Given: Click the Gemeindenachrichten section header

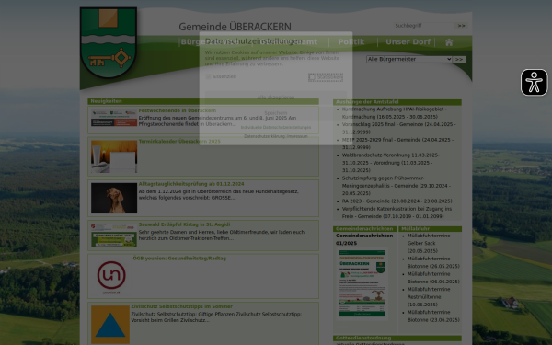Looking at the screenshot, I should tap(364, 229).
